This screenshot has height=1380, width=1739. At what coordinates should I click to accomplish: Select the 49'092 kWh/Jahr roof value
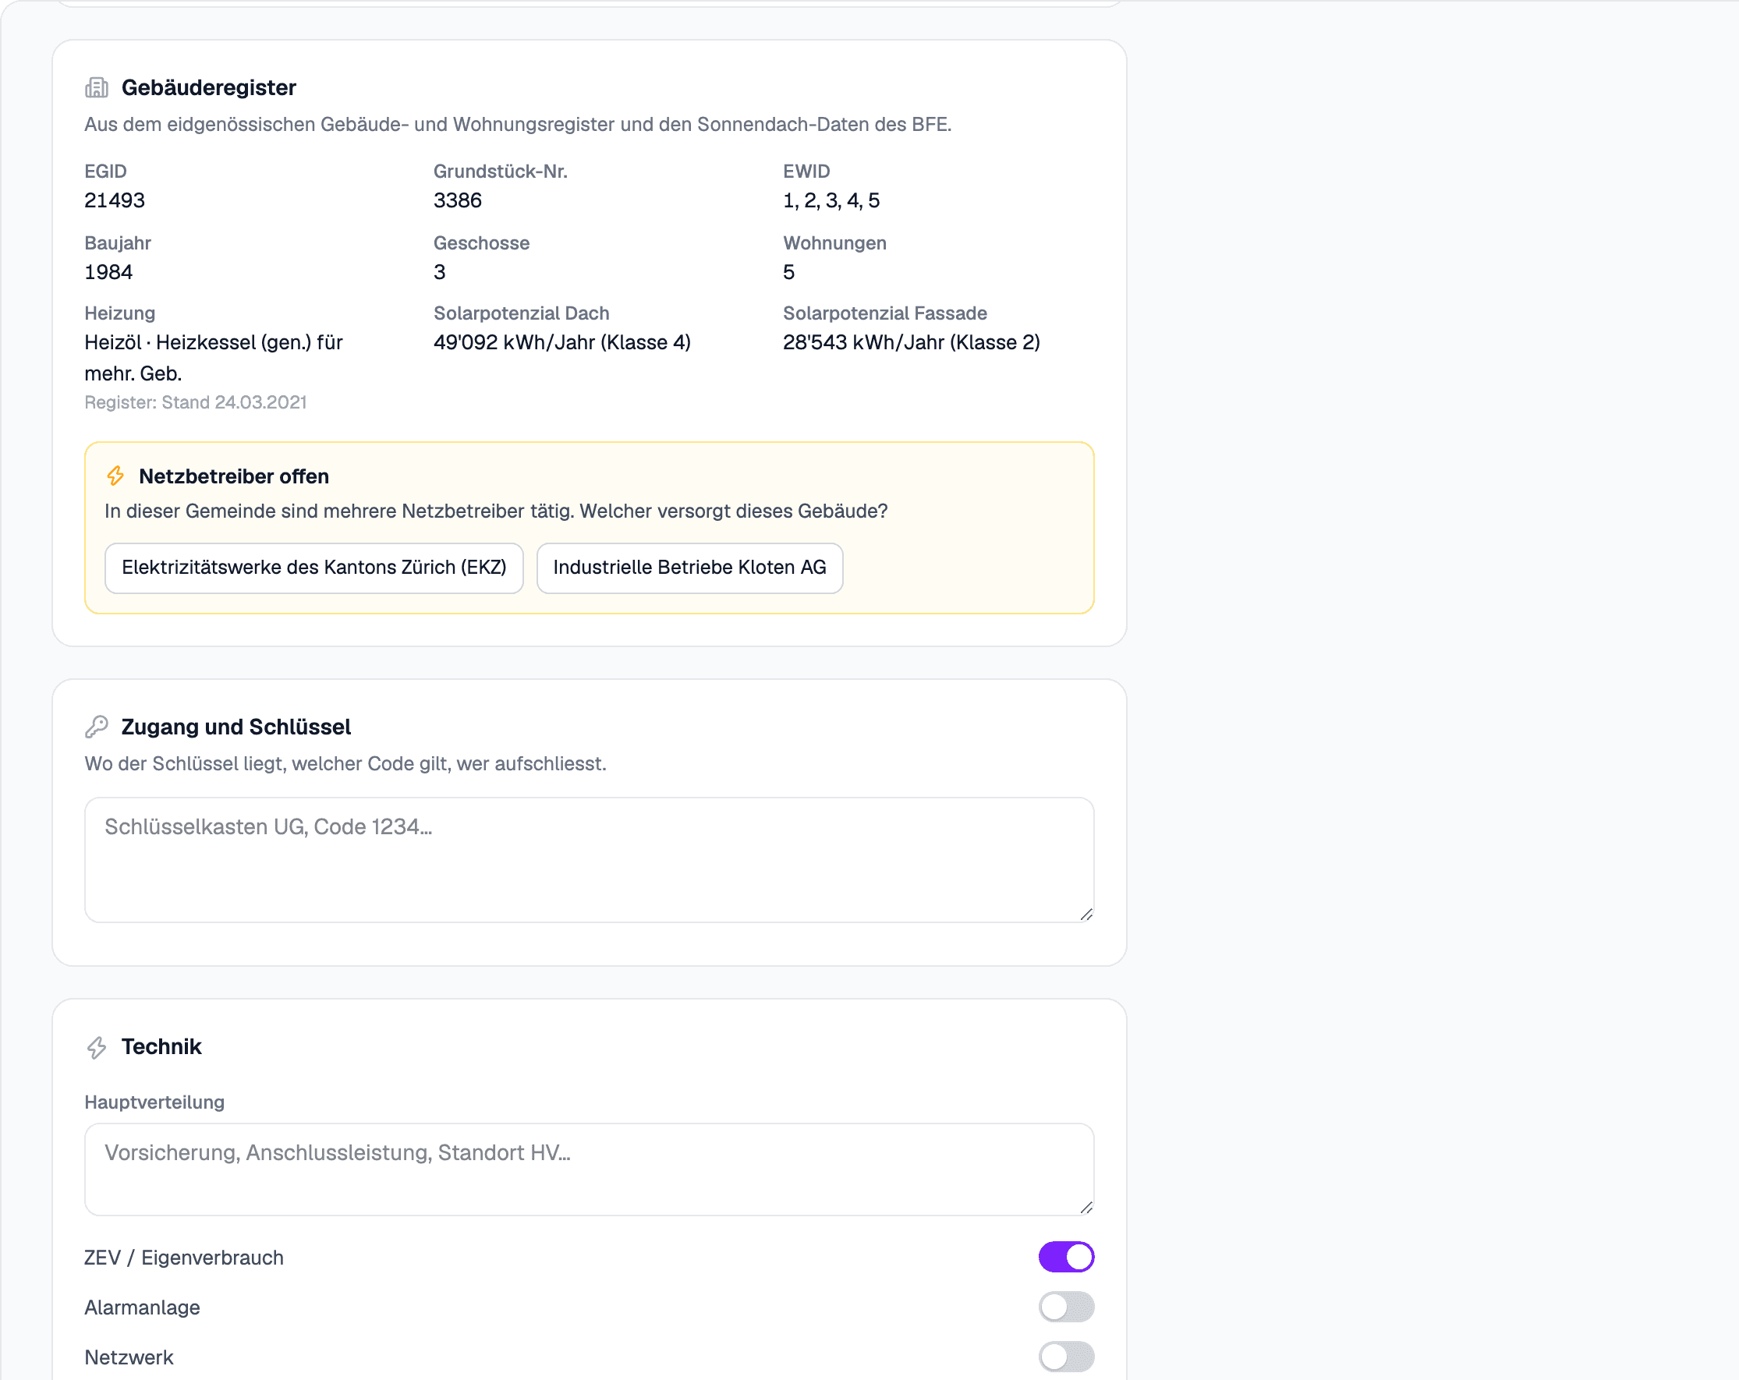pyautogui.click(x=562, y=343)
